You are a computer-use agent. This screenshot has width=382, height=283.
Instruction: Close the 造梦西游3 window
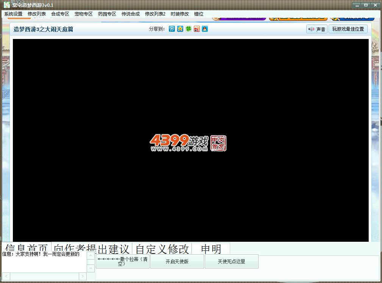coord(375,5)
